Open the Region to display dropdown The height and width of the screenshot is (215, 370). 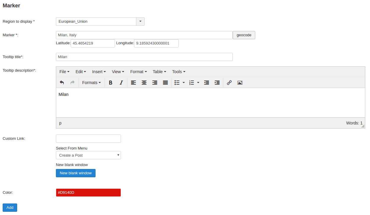click(x=140, y=22)
